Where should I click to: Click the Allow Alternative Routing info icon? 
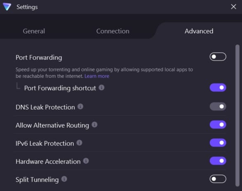(94, 125)
